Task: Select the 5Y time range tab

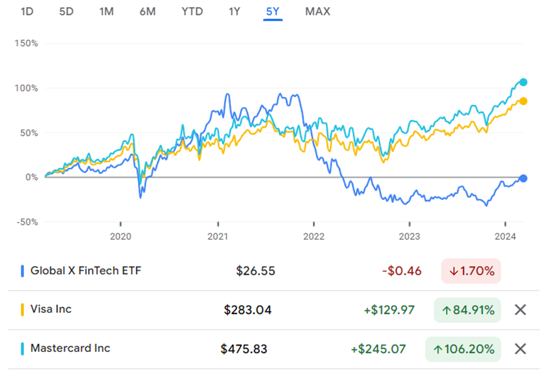Action: (273, 11)
